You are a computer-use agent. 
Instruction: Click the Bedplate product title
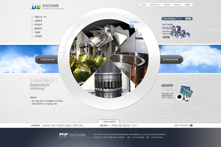[168, 28]
